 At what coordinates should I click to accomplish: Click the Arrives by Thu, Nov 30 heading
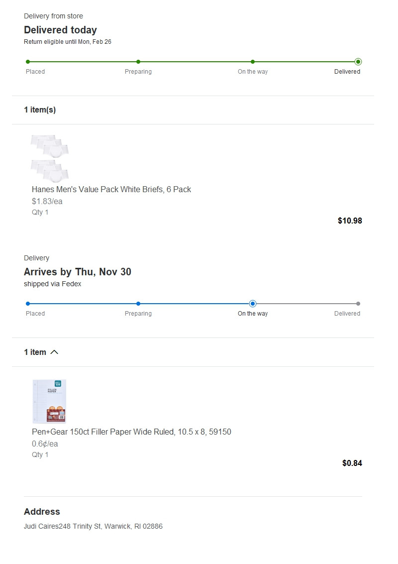click(78, 272)
